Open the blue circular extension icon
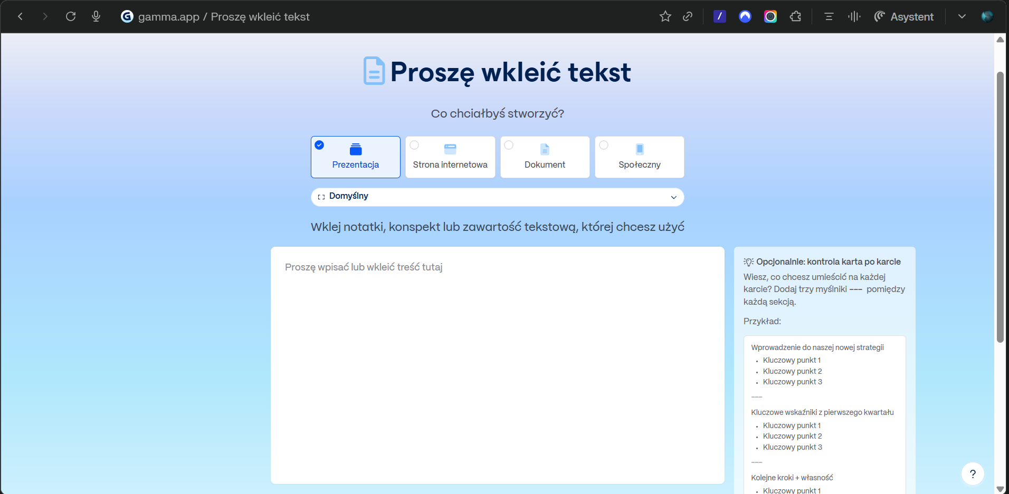Image resolution: width=1009 pixels, height=494 pixels. pos(745,16)
